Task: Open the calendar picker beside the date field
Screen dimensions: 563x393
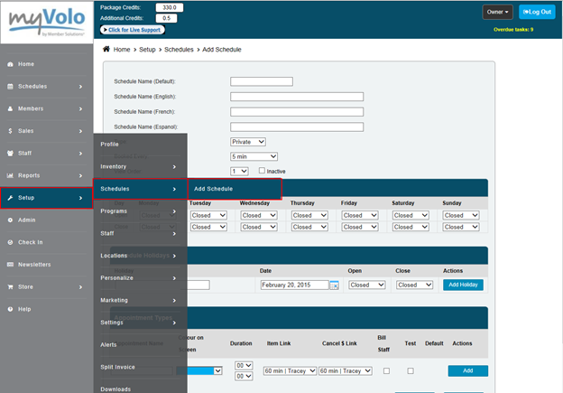Action: pyautogui.click(x=334, y=285)
